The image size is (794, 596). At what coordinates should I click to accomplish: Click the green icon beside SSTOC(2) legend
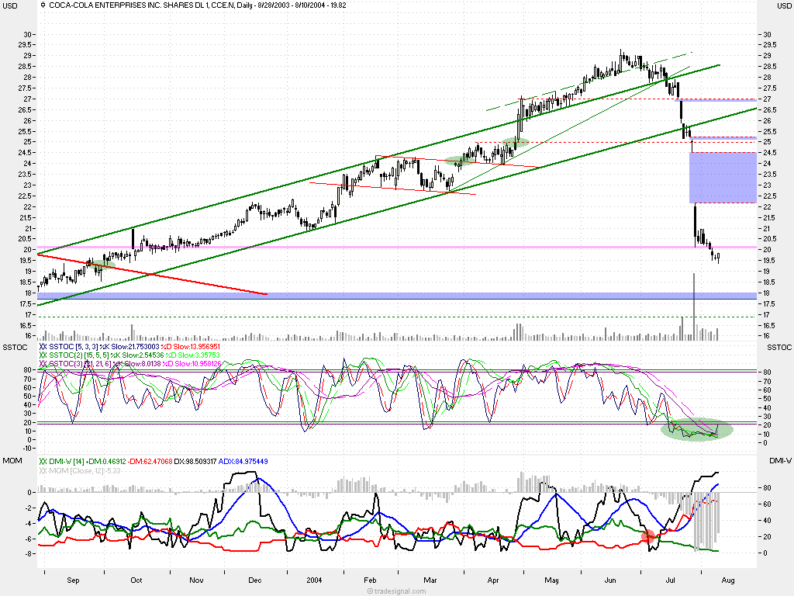[43, 355]
